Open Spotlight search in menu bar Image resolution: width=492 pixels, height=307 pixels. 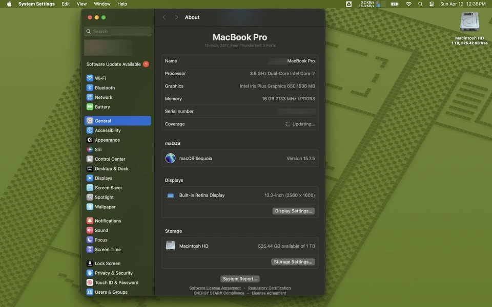(x=420, y=4)
